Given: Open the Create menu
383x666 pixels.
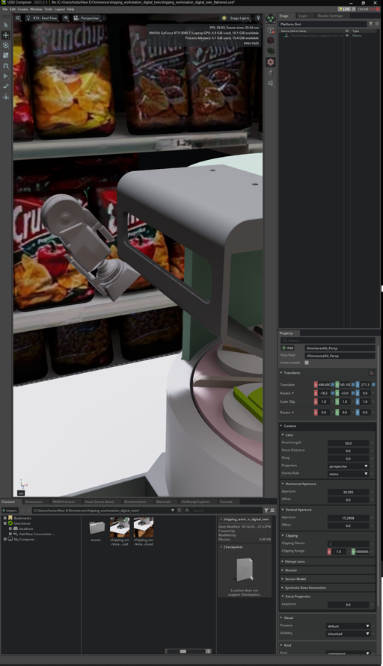Looking at the screenshot, I should click(x=23, y=9).
